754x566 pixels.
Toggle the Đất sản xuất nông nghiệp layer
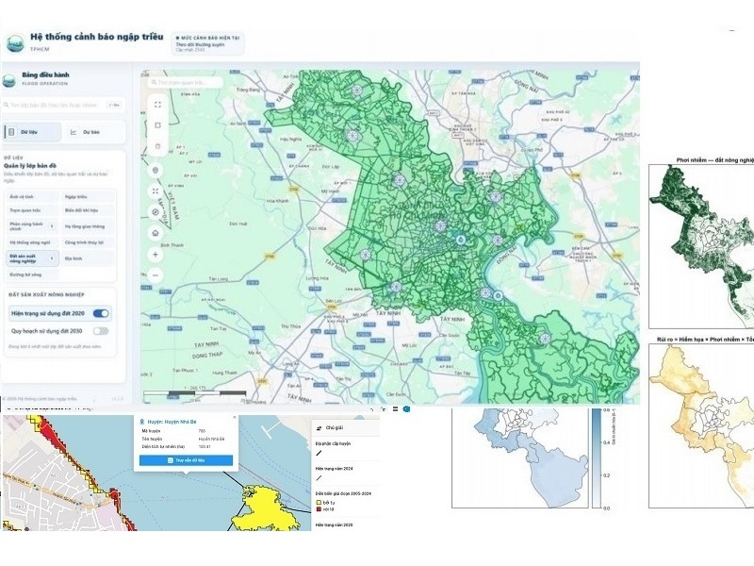33,258
